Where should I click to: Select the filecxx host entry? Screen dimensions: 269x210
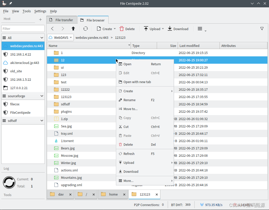[23, 104]
